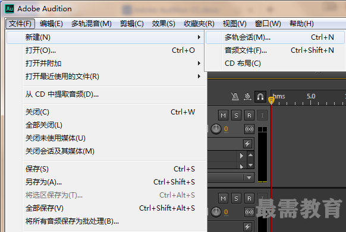This screenshot has width=346, height=232.
Task: Open the 视图(V) menu
Action: click(x=235, y=24)
